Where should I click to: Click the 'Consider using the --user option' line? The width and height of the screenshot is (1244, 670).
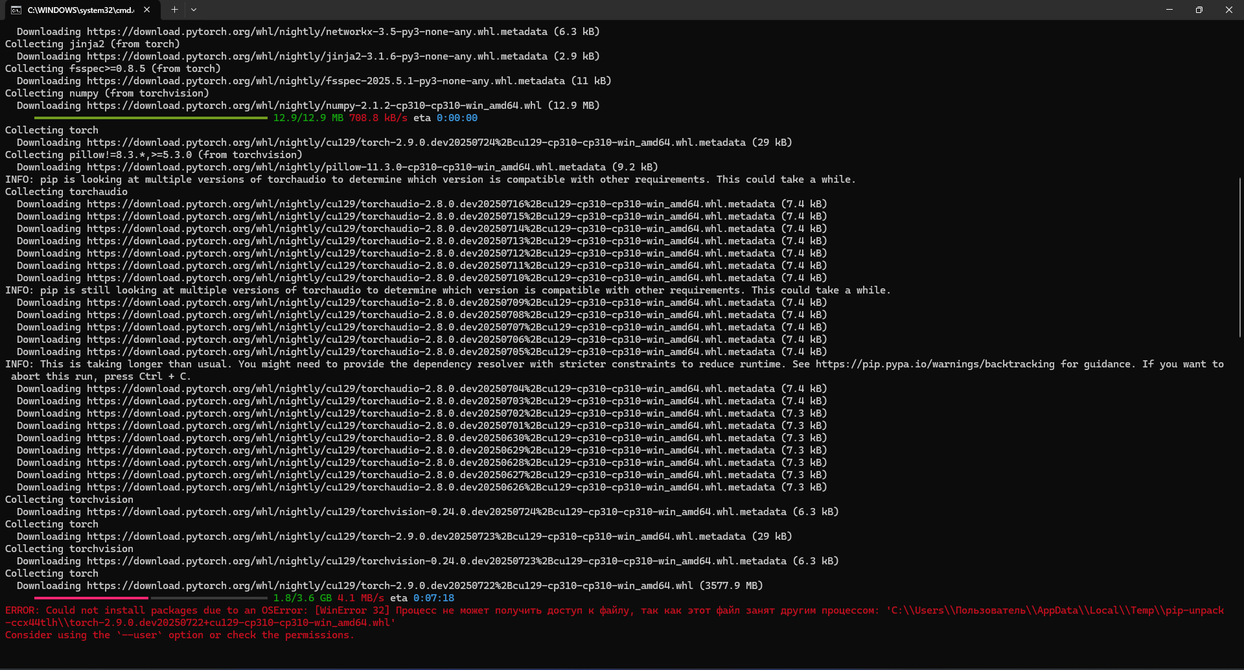[x=180, y=635]
